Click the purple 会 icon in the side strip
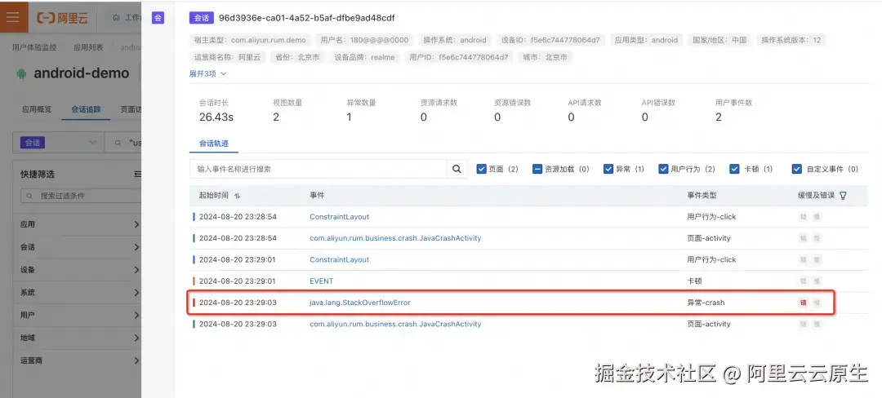This screenshot has width=882, height=398. click(158, 18)
